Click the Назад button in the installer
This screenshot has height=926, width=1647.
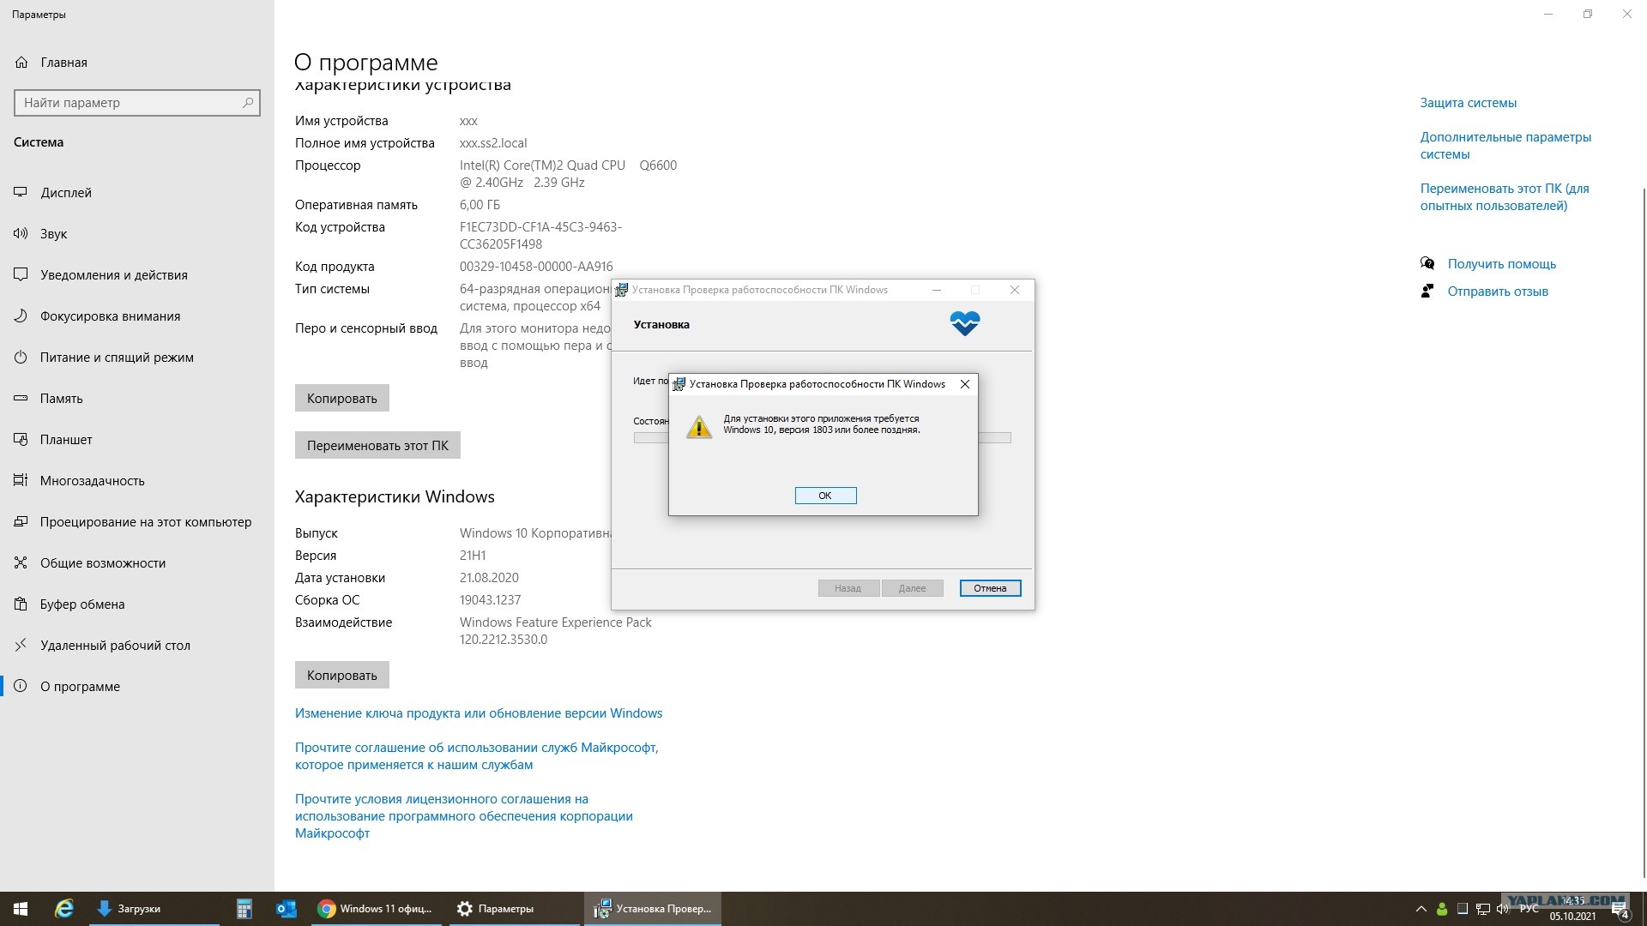(x=848, y=588)
